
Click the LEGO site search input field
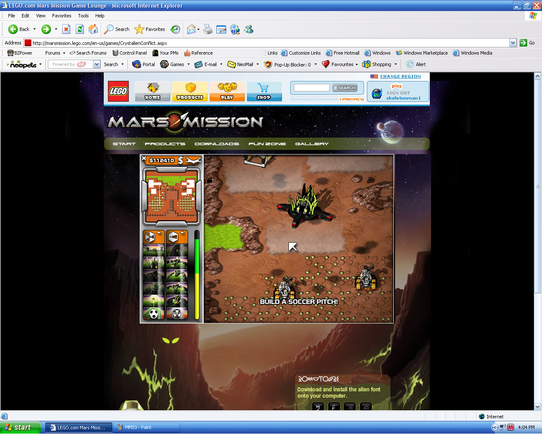312,88
